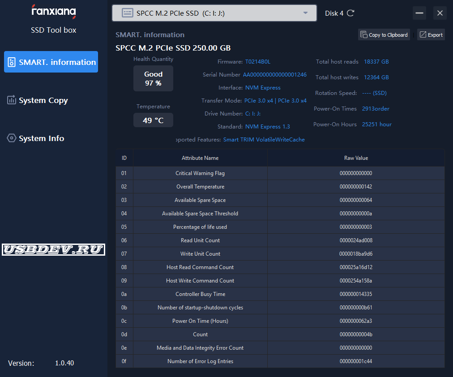Click the Total host writes 12364 GB value
Viewport: 453px width, 377px height.
pyautogui.click(x=376, y=77)
